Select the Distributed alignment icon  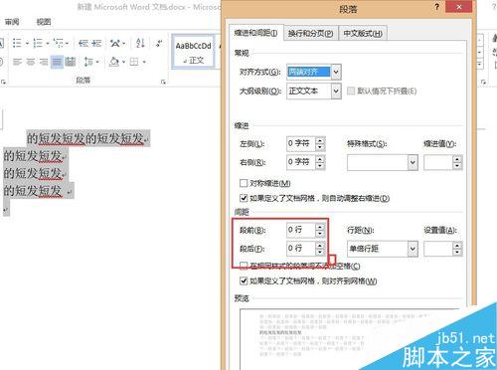click(71, 62)
